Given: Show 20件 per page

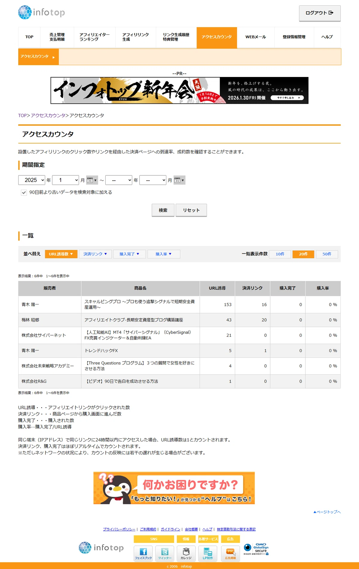Looking at the screenshot, I should (x=303, y=254).
